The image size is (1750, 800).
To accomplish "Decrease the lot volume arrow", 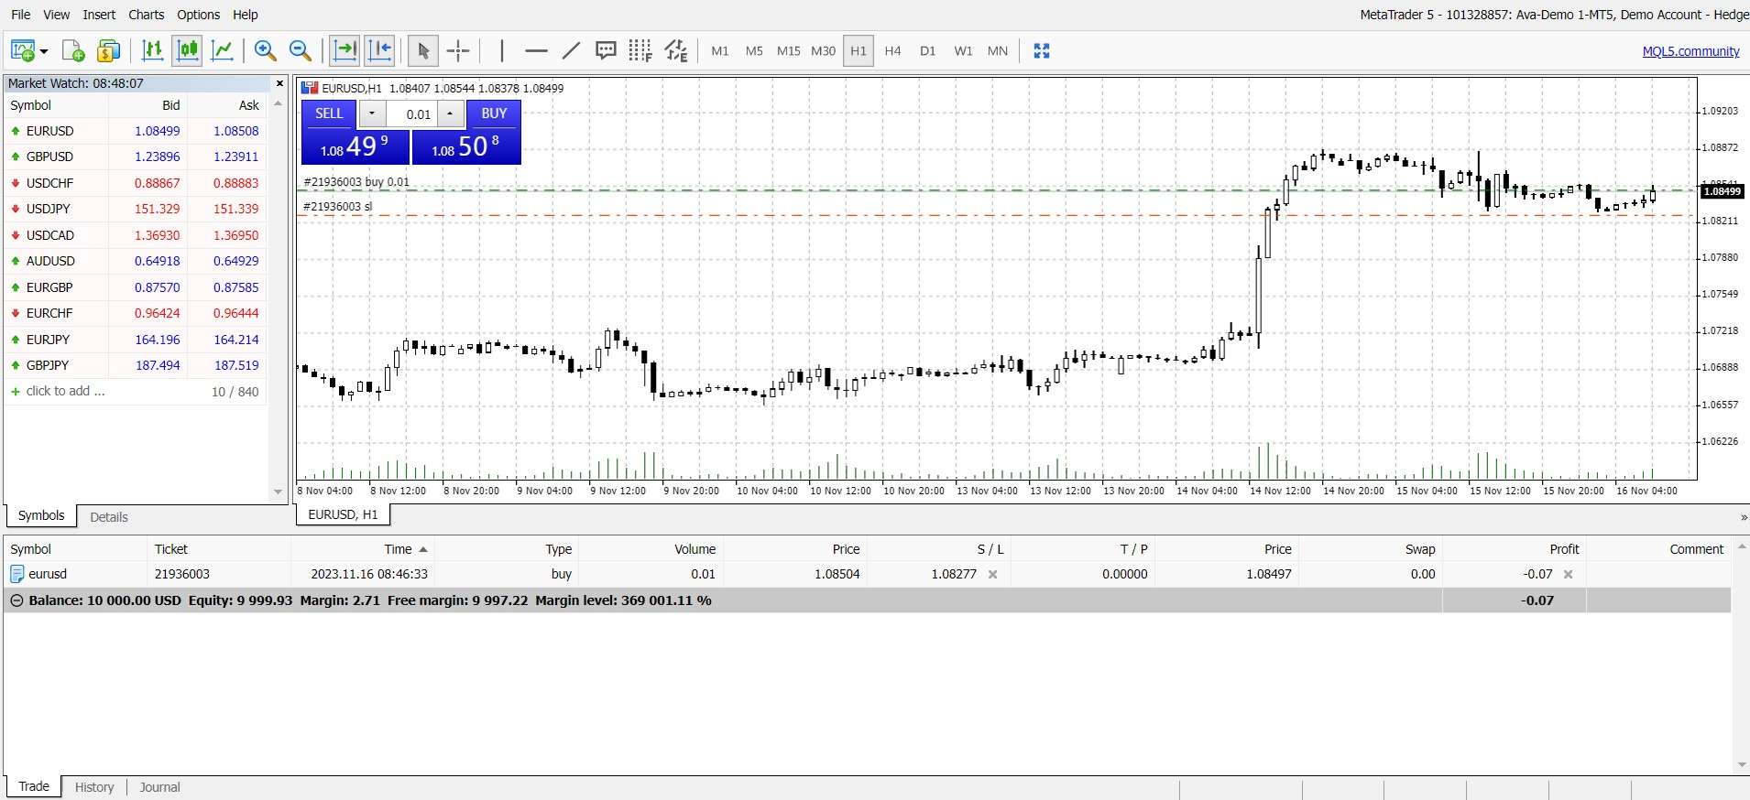I will pos(372,114).
